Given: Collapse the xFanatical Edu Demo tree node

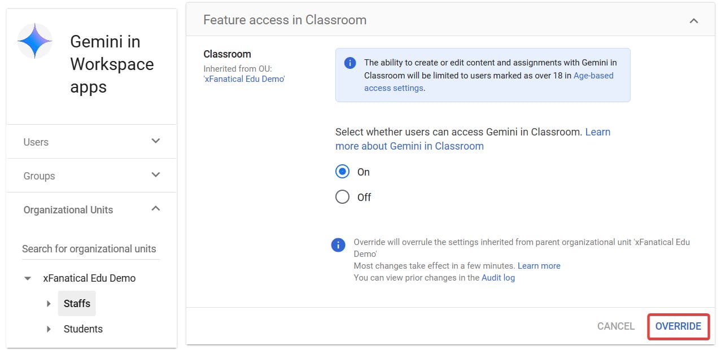Looking at the screenshot, I should pyautogui.click(x=28, y=278).
